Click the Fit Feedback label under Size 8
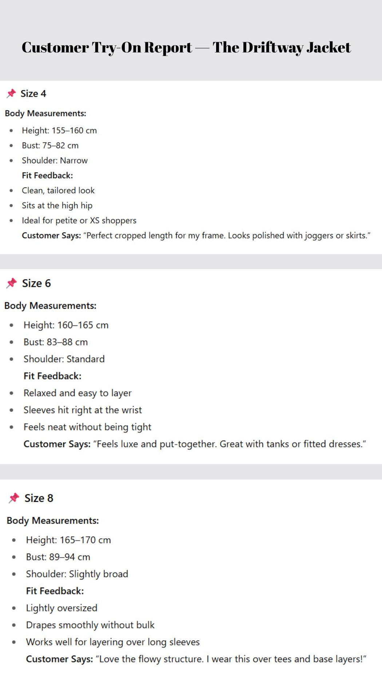Screen dimensions: 382x680 [55, 591]
